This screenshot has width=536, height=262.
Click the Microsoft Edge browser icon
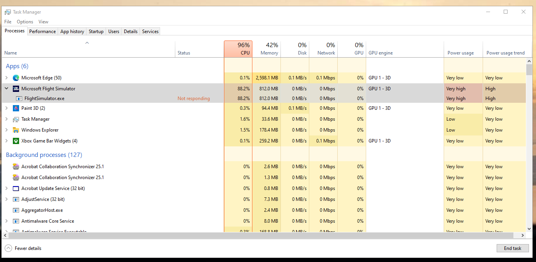pyautogui.click(x=16, y=77)
